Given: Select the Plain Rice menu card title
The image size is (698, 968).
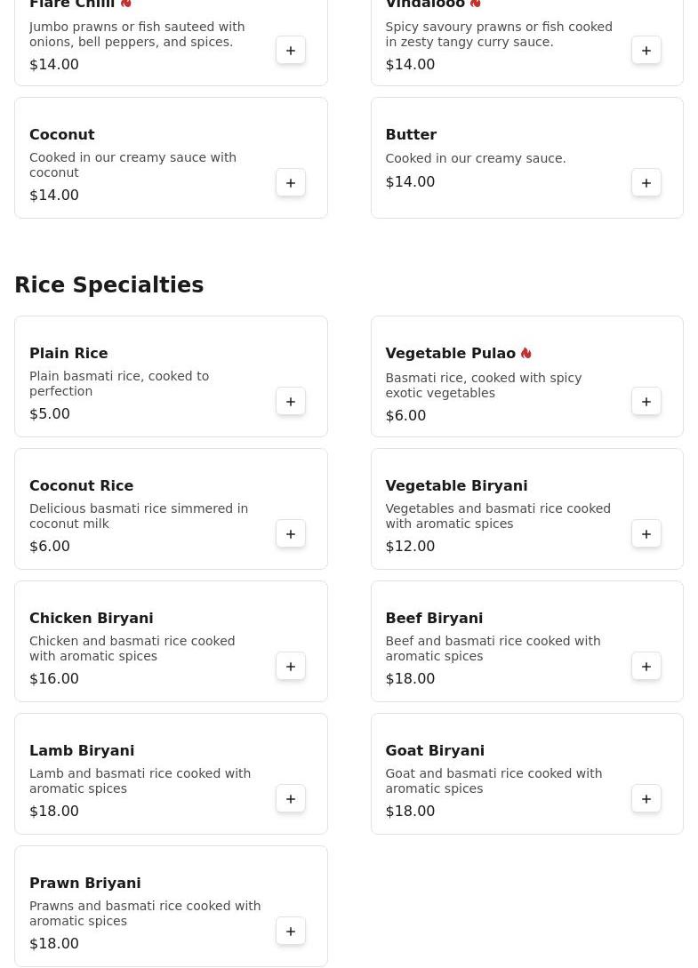Looking at the screenshot, I should pyautogui.click(x=68, y=353).
